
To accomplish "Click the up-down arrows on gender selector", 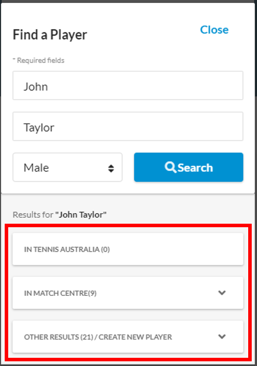I will click(111, 168).
